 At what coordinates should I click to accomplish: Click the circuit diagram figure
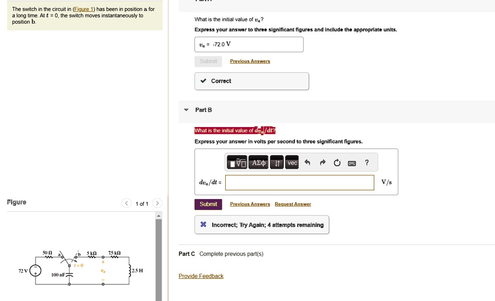pos(81,269)
